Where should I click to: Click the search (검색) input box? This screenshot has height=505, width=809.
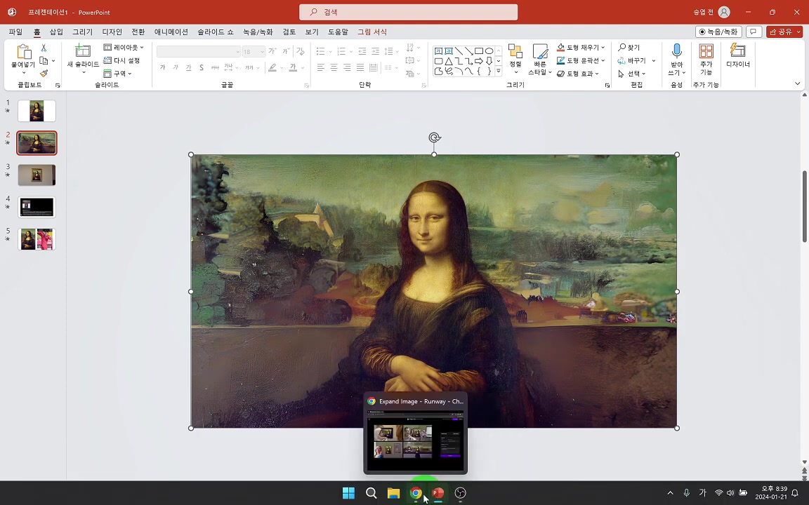[409, 12]
